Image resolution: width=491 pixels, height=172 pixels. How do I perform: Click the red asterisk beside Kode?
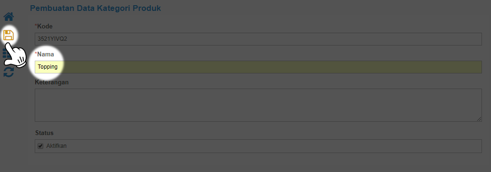point(36,25)
